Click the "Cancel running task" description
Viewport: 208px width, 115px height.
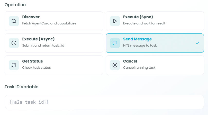139,68
